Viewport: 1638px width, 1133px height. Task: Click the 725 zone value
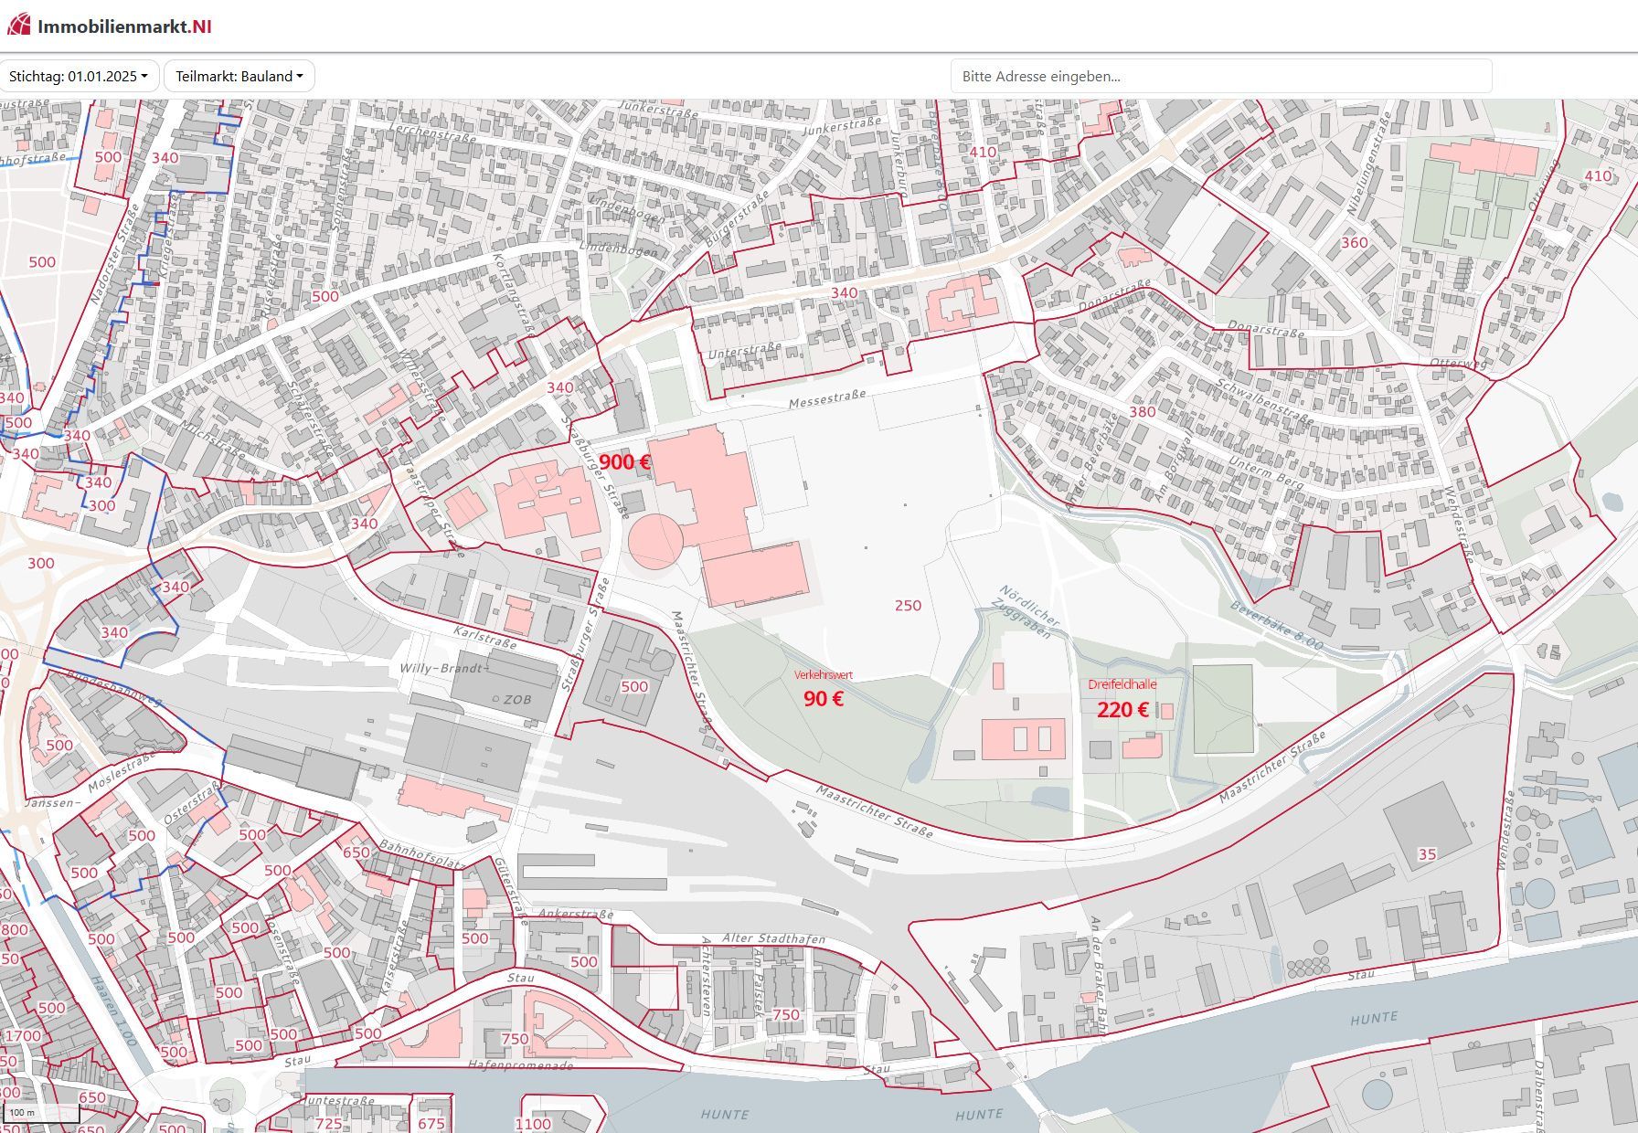point(328,1124)
